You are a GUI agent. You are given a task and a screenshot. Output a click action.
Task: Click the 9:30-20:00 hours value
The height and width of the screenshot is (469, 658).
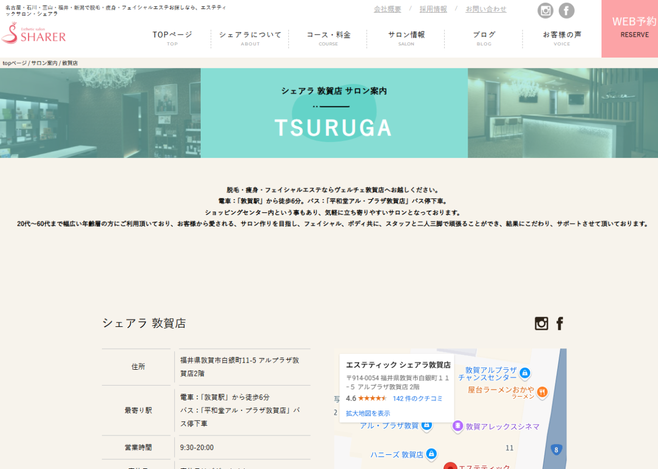point(197,448)
